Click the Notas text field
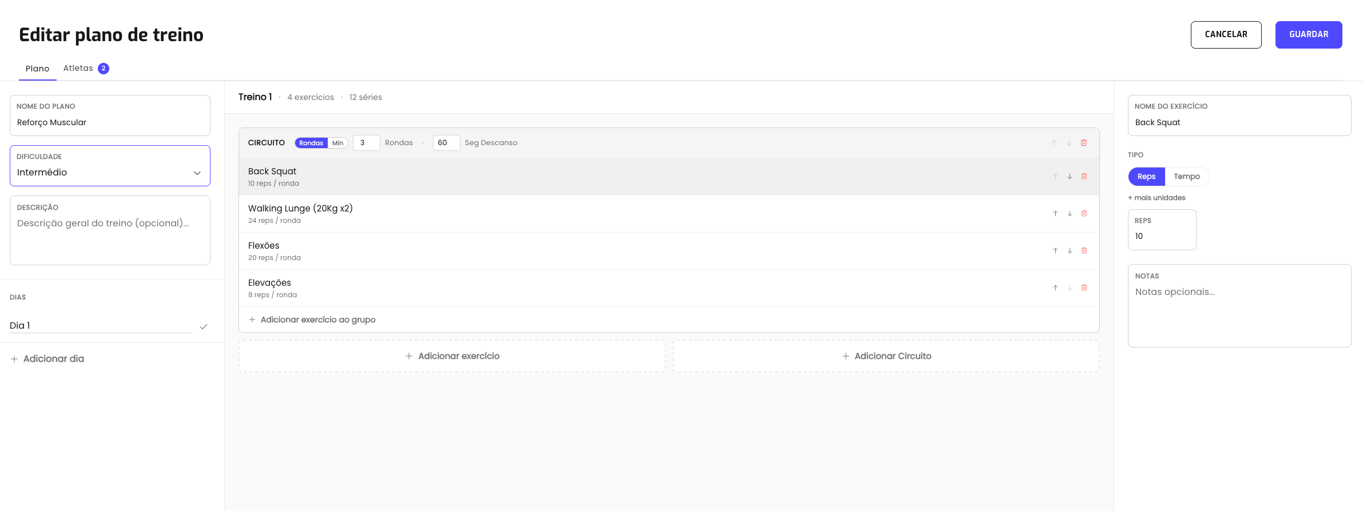The width and height of the screenshot is (1363, 511). coord(1239,306)
